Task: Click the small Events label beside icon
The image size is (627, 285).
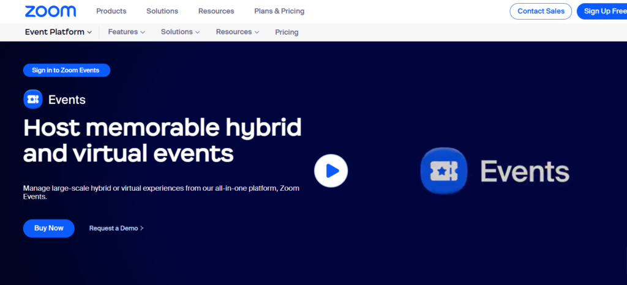Action: (x=67, y=100)
